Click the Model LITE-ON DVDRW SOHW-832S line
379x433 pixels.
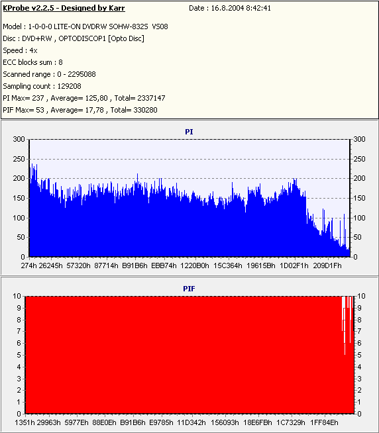coord(85,26)
